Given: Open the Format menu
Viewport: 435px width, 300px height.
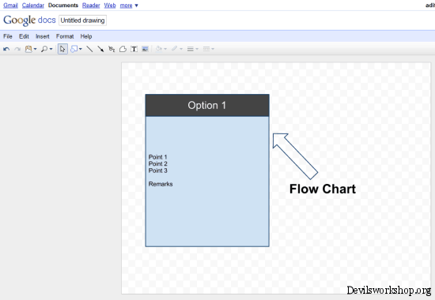Looking at the screenshot, I should pos(65,36).
